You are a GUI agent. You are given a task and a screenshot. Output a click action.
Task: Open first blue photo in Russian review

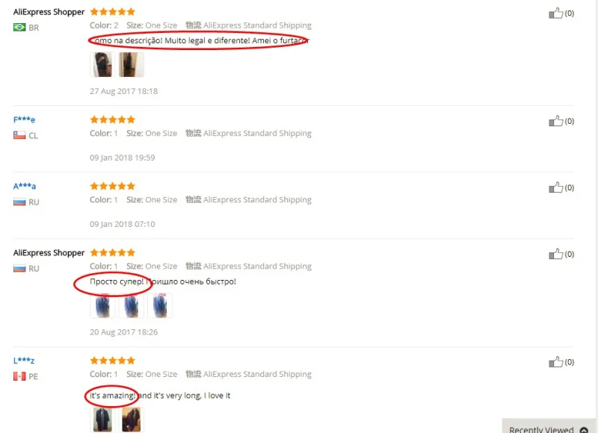tap(102, 305)
